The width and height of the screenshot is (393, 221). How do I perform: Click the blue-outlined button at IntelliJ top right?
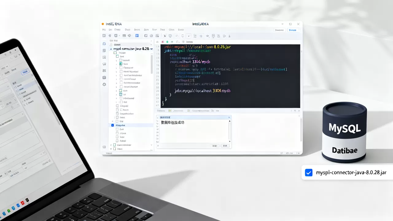coord(294,30)
